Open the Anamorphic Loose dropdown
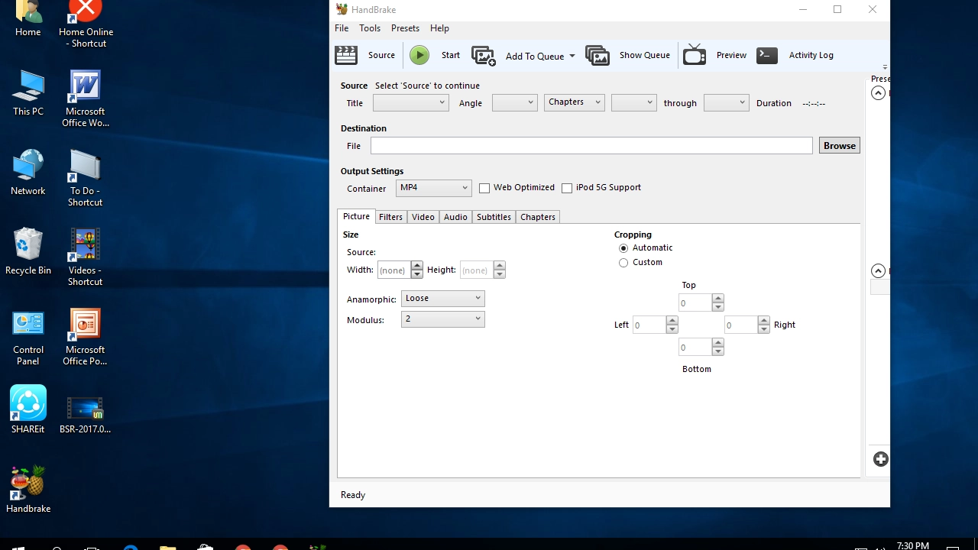This screenshot has width=978, height=550. 443,299
